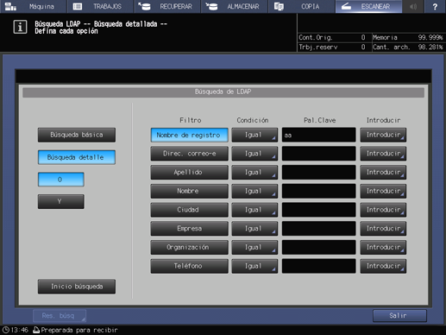Viewport: 446px width, 335px height.
Task: Open condition dropdown for Nombre de registro
Action: pos(254,135)
